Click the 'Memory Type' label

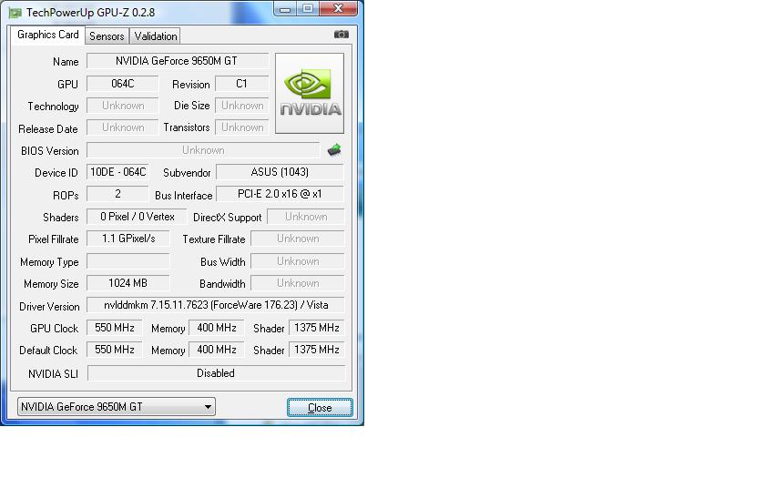[49, 262]
